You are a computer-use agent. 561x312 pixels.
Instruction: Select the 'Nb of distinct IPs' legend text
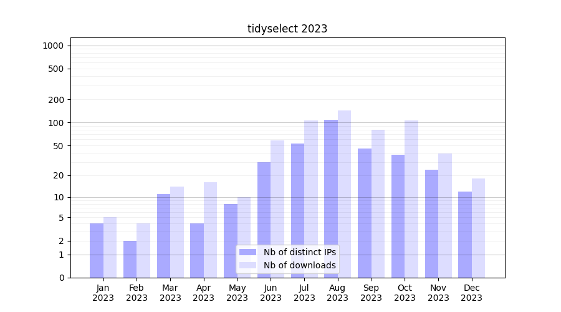299,252
